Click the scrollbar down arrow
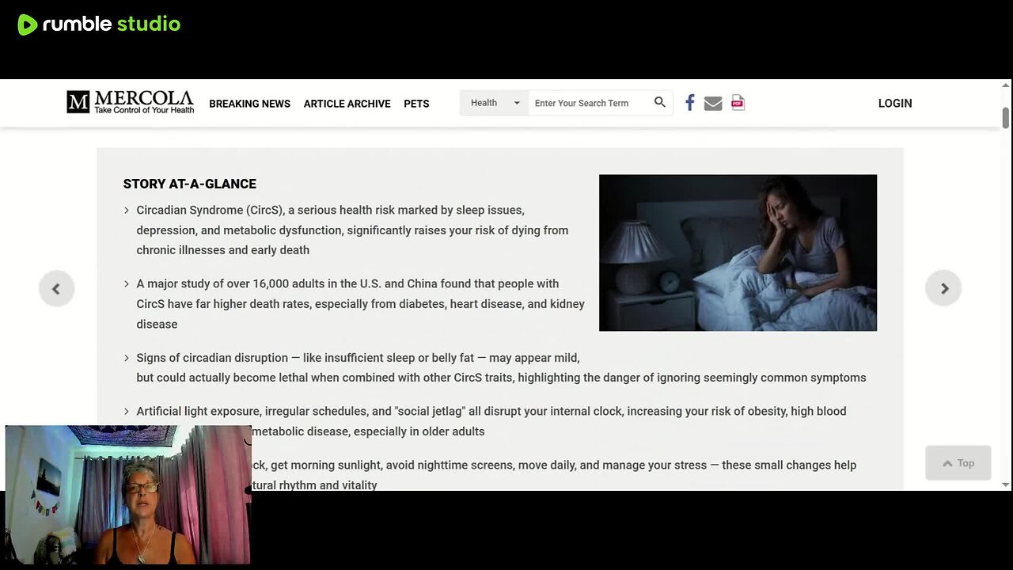The image size is (1013, 570). point(1006,484)
